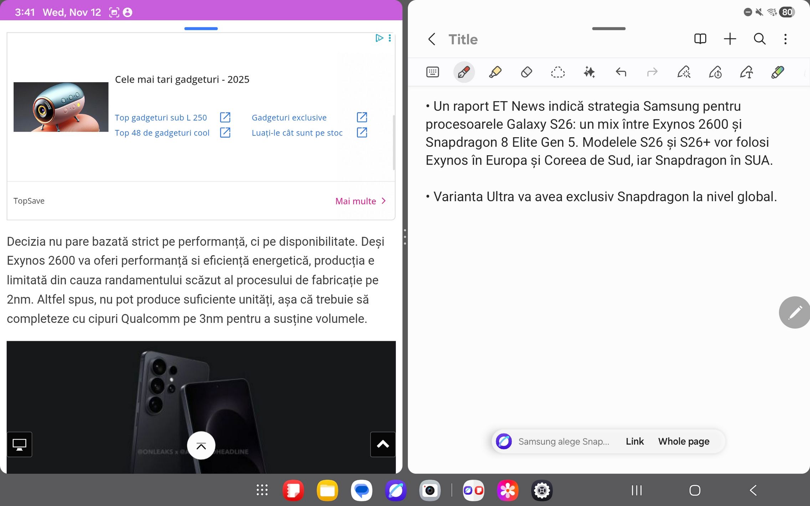Choose Link in the web clip bar

(635, 442)
